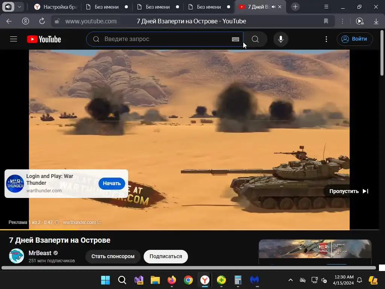Click the www.youtube.com address field
385x289 pixels.
(91, 21)
